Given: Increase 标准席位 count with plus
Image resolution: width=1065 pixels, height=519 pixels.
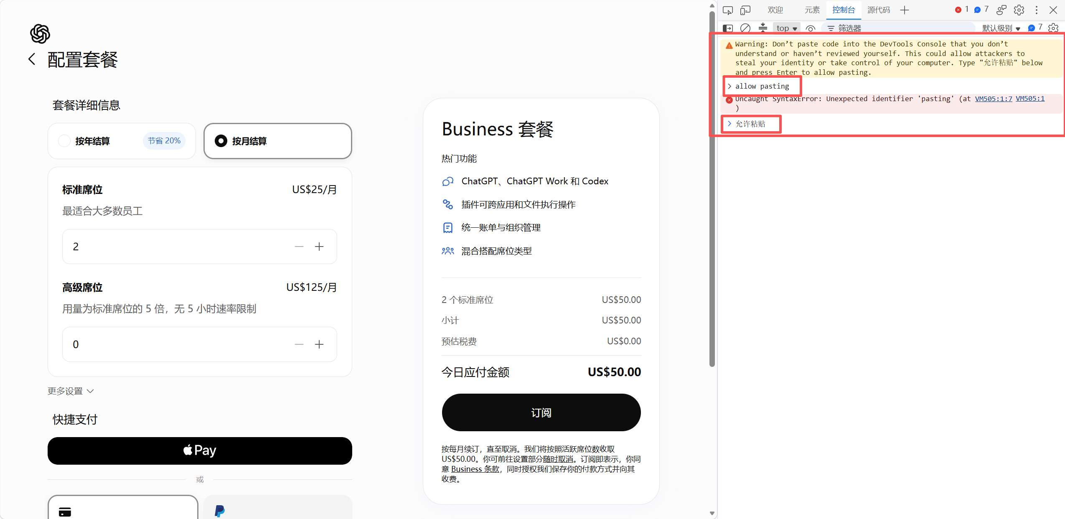Looking at the screenshot, I should pyautogui.click(x=319, y=247).
